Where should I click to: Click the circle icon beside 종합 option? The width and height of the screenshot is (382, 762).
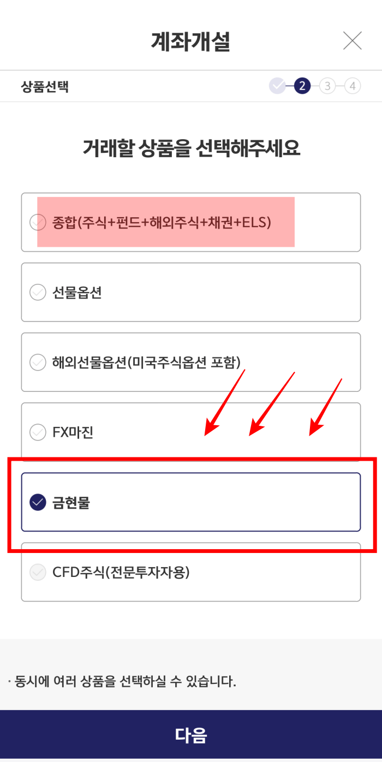tap(37, 222)
